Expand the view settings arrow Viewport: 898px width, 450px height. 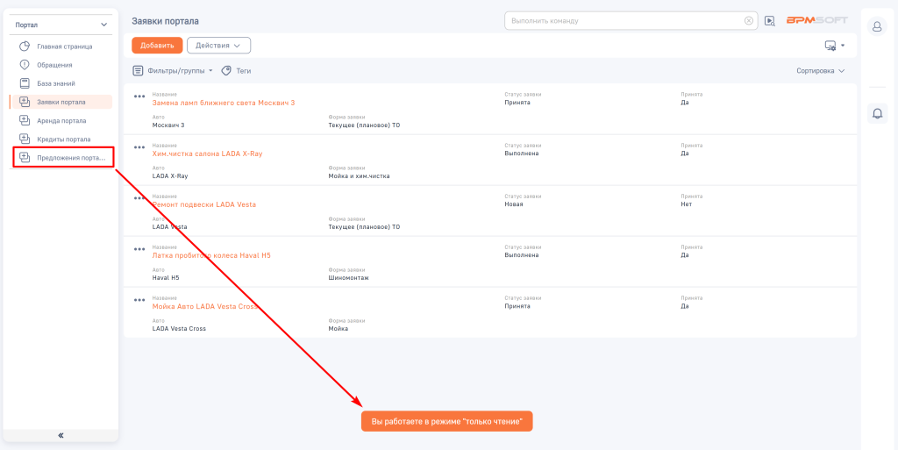(x=843, y=46)
